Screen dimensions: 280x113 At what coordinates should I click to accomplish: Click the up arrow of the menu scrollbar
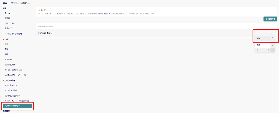273,38
